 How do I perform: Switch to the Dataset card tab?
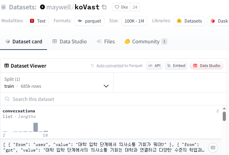point(24,42)
